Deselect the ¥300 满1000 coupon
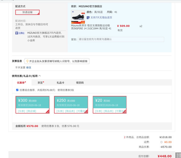 pos(33,105)
